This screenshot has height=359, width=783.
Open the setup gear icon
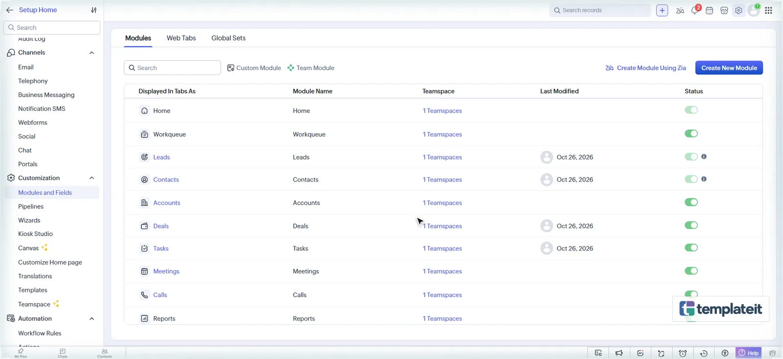click(738, 10)
